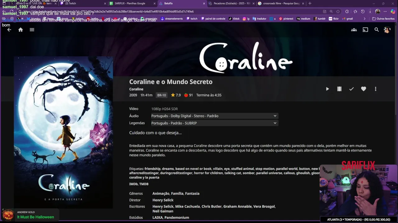Viewport: 398px width, 223px height.
Task: Open the TMDB link
Action: click(x=144, y=184)
